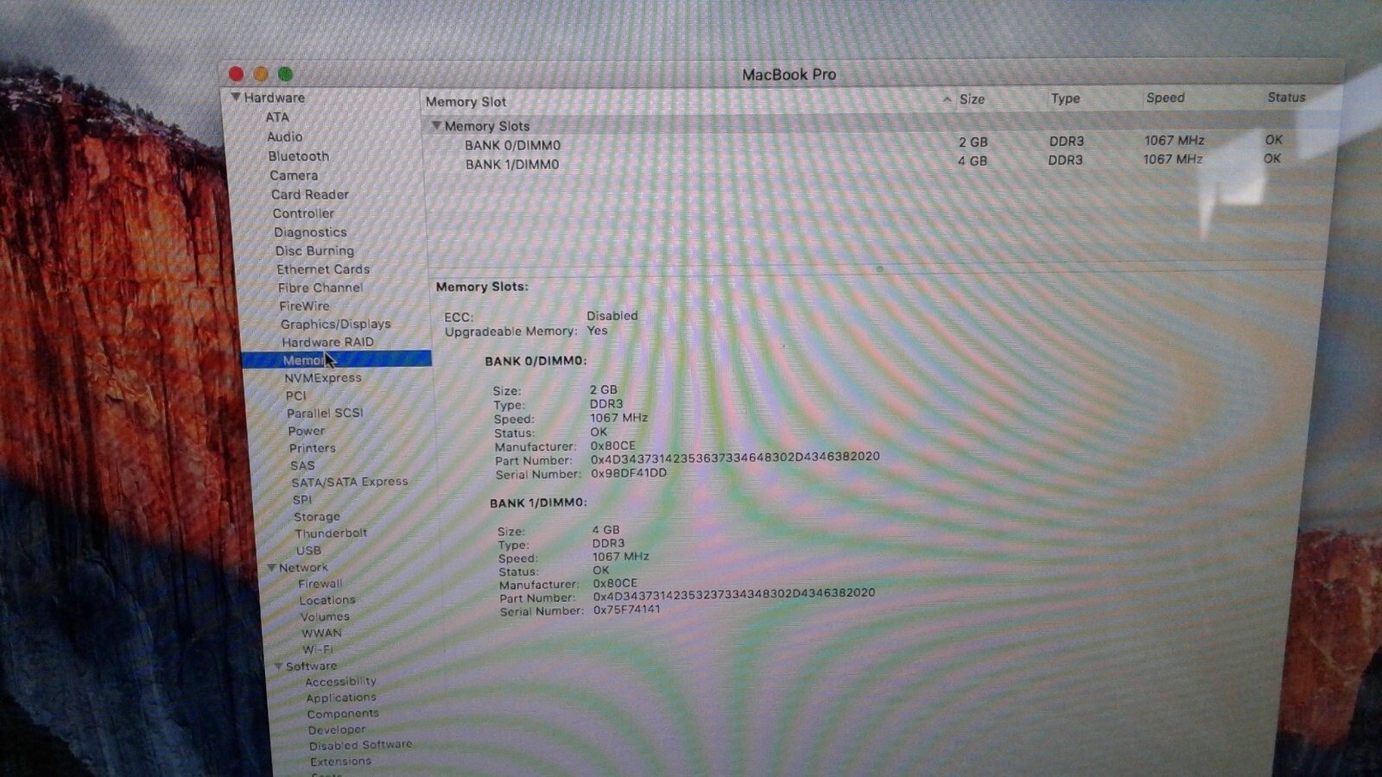Zoom the window with the green button

[x=285, y=74]
